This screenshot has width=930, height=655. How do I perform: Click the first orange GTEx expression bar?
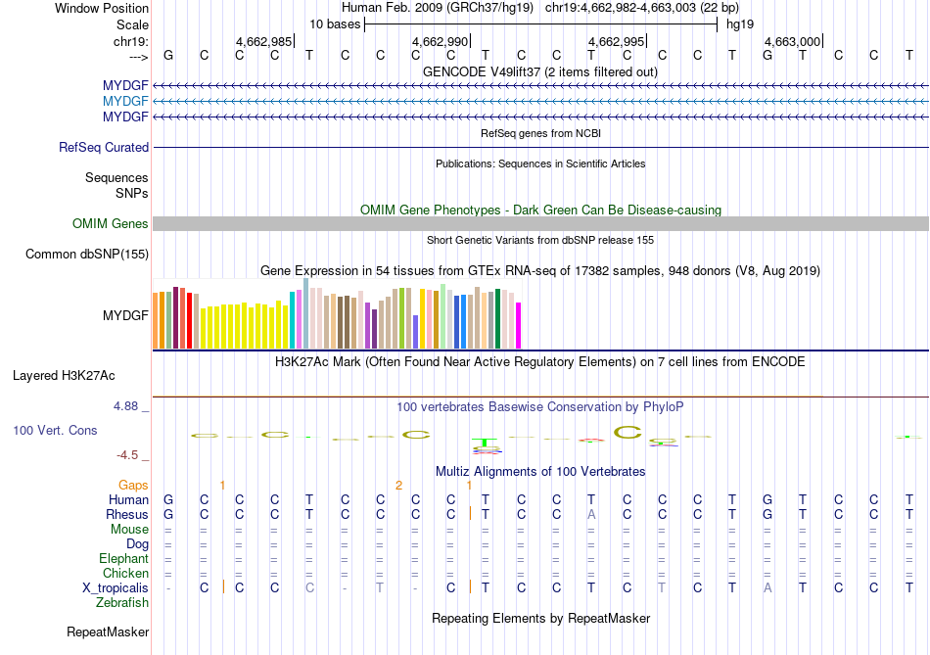(155, 320)
